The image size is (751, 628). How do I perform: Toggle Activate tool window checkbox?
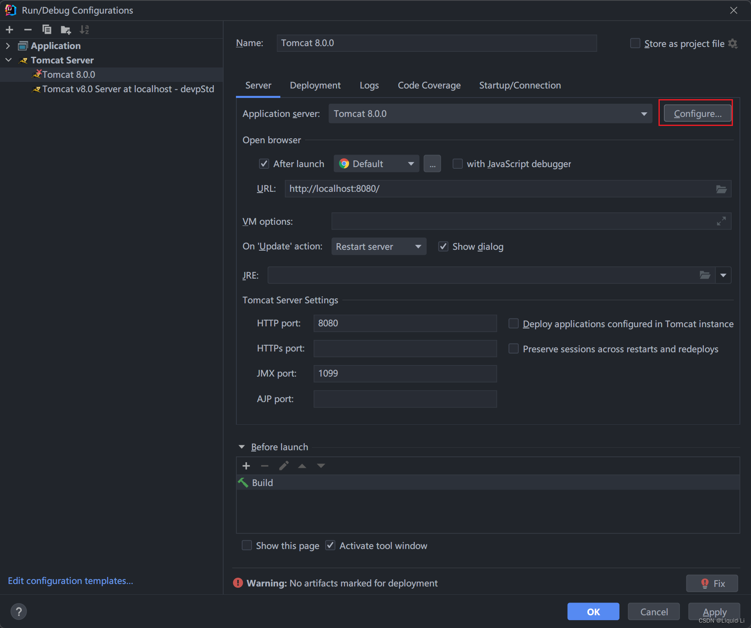[330, 545]
